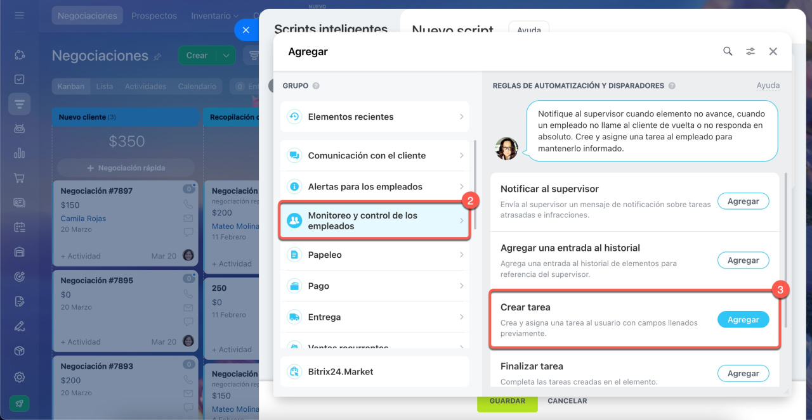Image resolution: width=812 pixels, height=420 pixels.
Task: Open Camila Rojas contact link
Action: [x=83, y=219]
